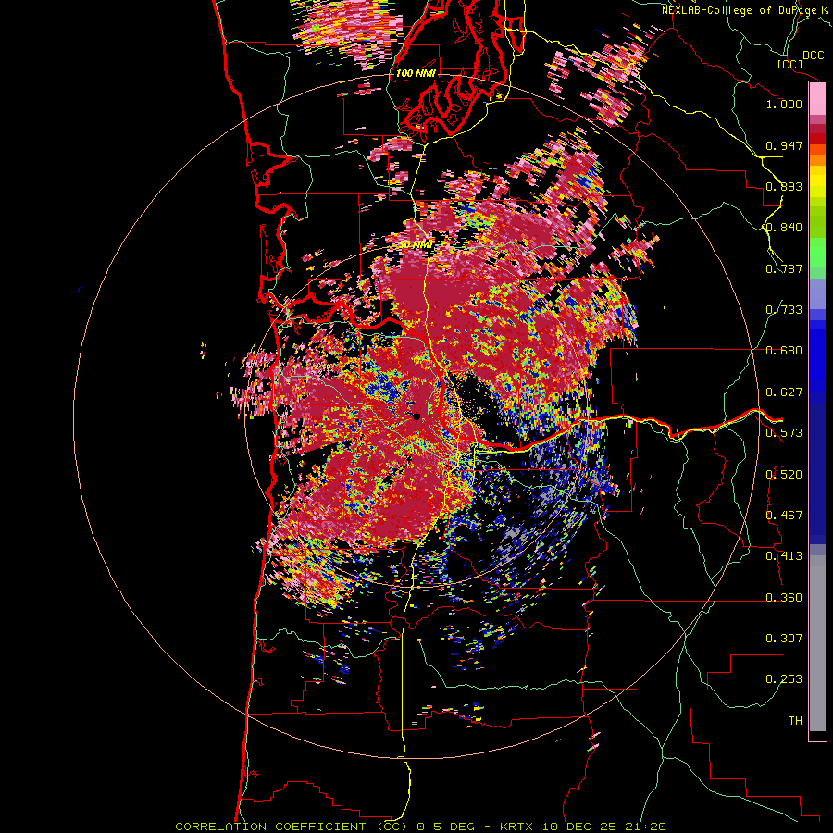Select the 0.947 scale value
Image resolution: width=833 pixels, height=833 pixels.
[784, 145]
